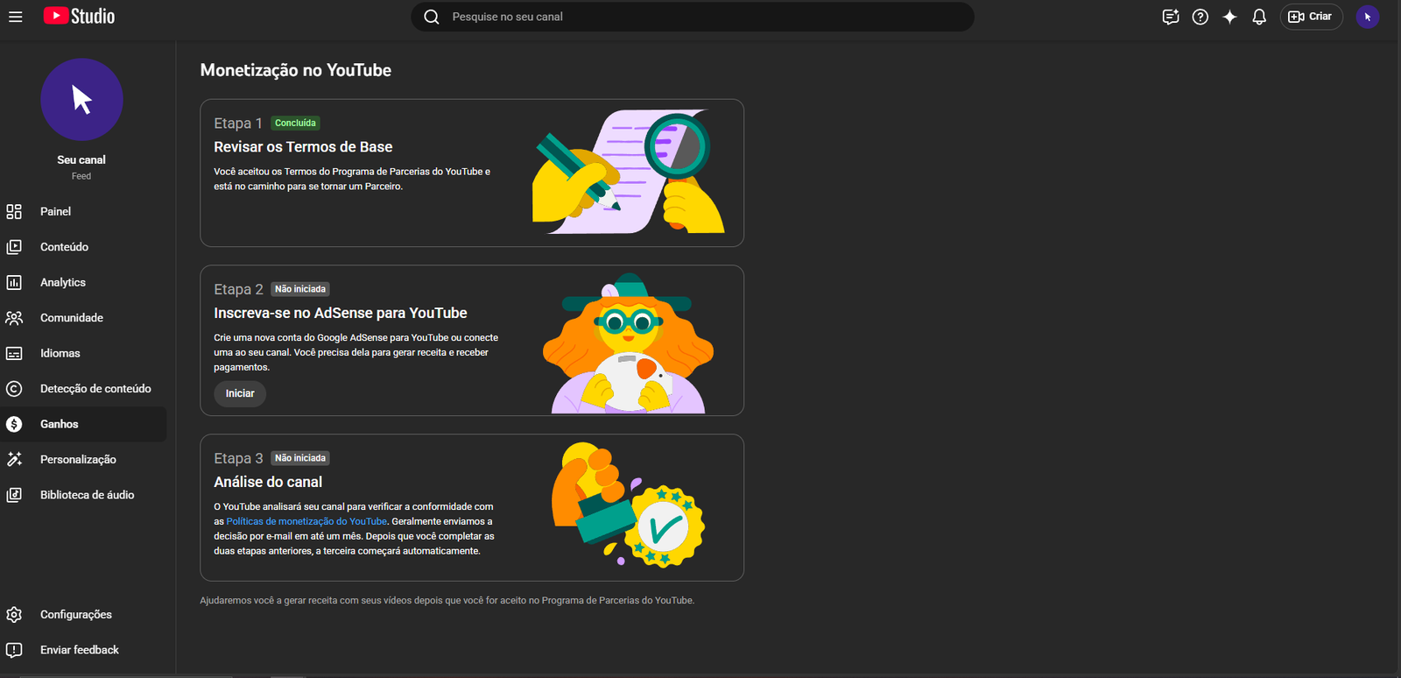Click the Criar button
The height and width of the screenshot is (678, 1401).
click(1311, 17)
